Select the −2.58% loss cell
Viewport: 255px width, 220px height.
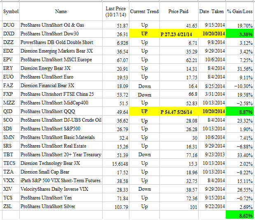pyautogui.click(x=240, y=103)
